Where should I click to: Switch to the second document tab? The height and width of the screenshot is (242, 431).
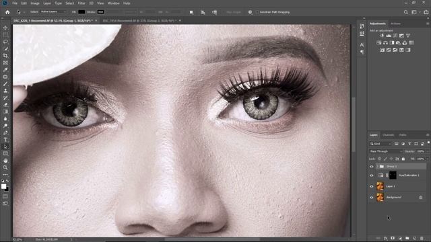point(139,21)
